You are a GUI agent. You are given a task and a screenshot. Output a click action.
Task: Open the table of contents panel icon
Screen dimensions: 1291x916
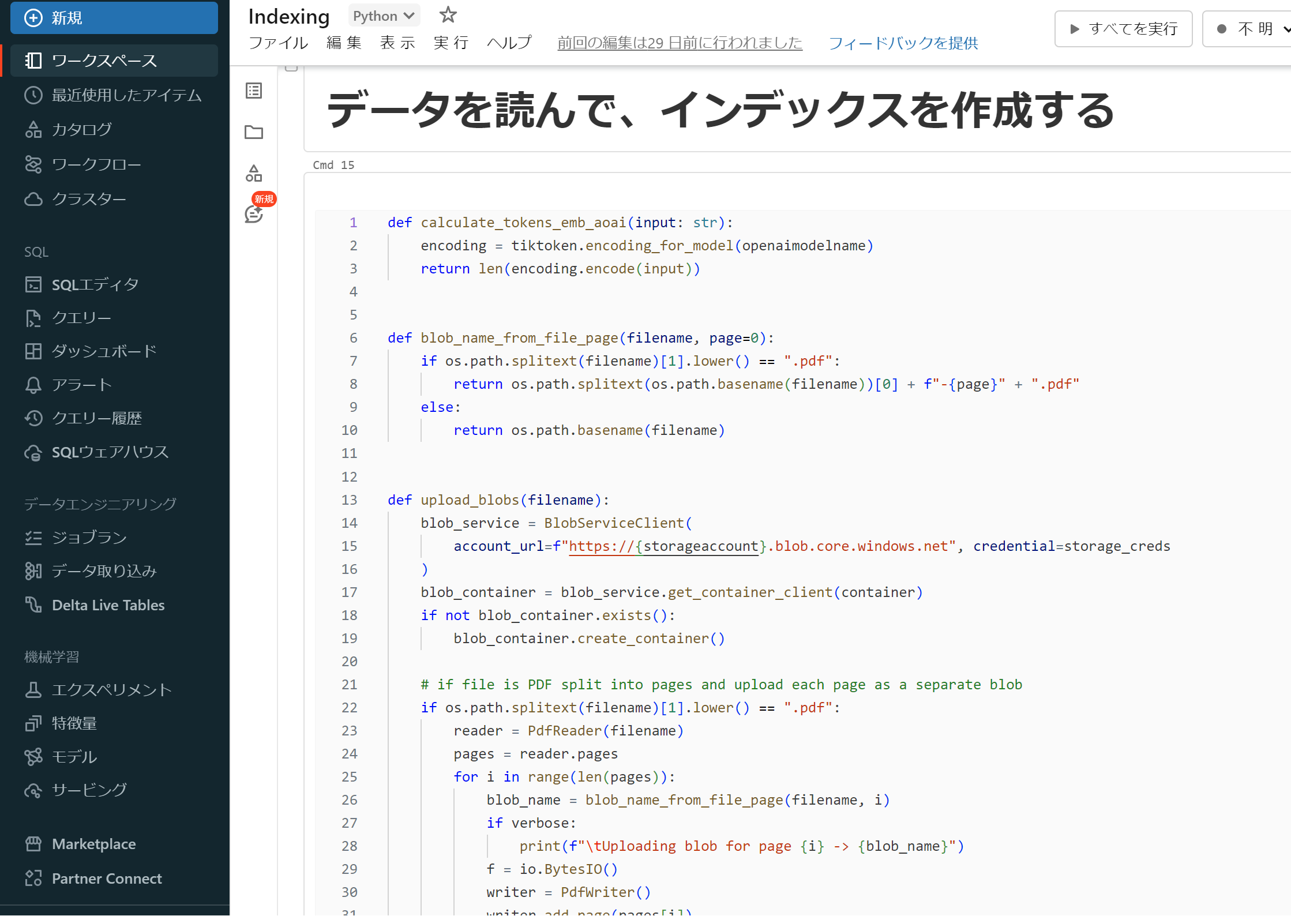254,91
